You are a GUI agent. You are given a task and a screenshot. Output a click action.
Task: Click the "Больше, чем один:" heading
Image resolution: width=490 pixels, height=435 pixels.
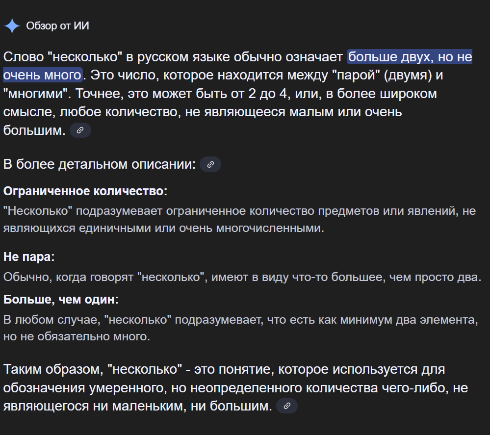(x=61, y=299)
